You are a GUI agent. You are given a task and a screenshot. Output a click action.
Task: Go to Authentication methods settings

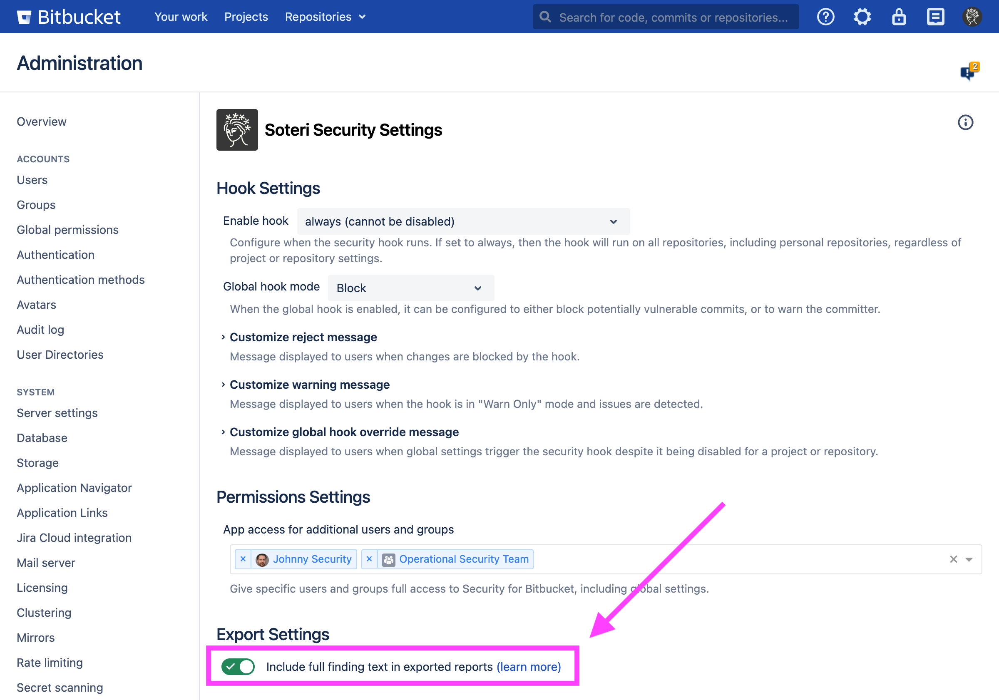[x=80, y=280]
